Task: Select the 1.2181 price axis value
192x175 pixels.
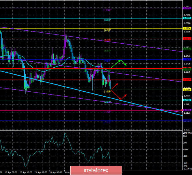Action: click(187, 104)
